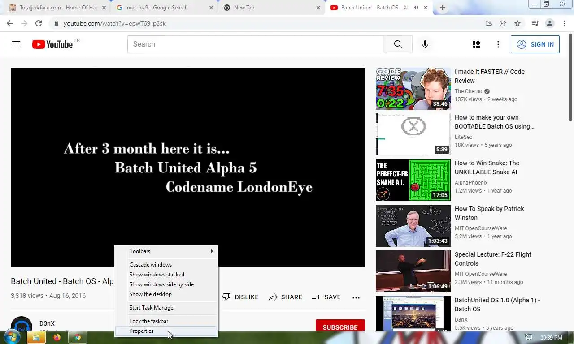Click the DISLIKE button
574x344 pixels.
click(x=241, y=297)
